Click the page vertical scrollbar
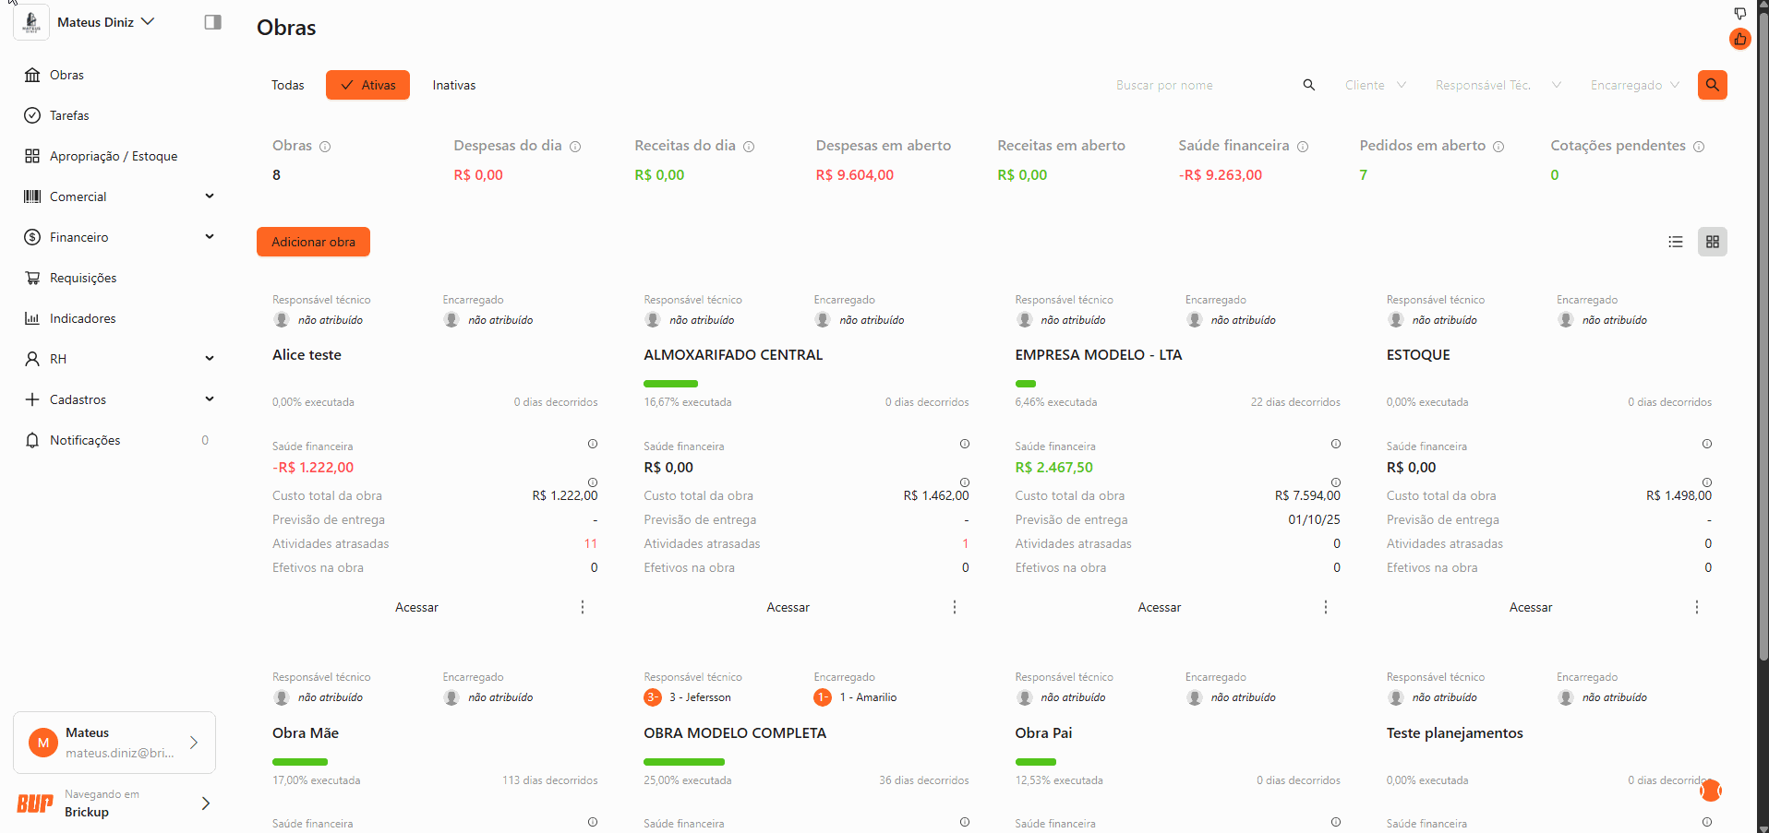The height and width of the screenshot is (833, 1769). pos(1763,337)
